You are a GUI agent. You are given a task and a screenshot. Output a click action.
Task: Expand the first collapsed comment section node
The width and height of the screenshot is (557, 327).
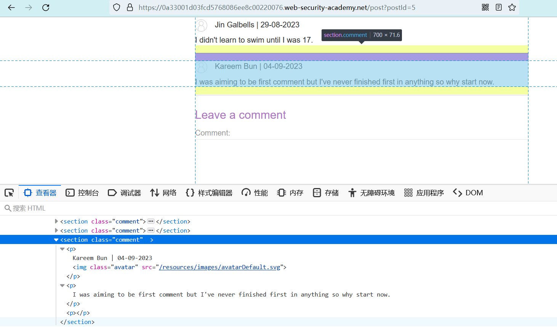(x=56, y=221)
